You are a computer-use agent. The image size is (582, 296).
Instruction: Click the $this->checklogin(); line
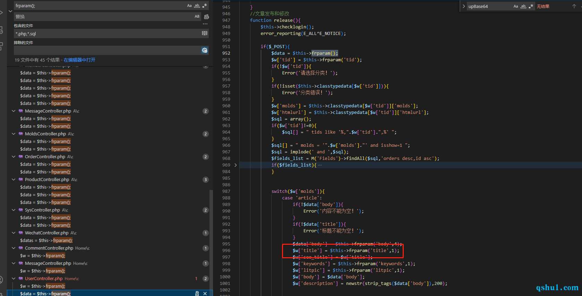click(x=287, y=27)
